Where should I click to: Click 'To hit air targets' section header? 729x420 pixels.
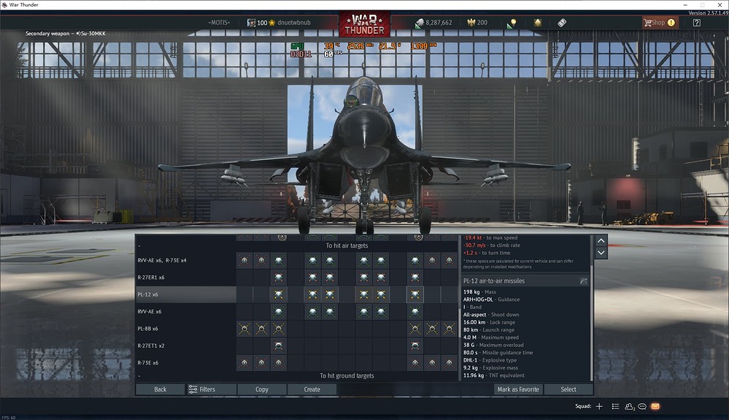347,245
